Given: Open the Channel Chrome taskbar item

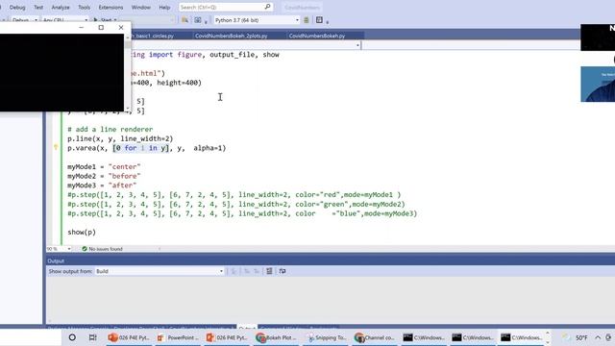Looking at the screenshot, I should (x=374, y=337).
